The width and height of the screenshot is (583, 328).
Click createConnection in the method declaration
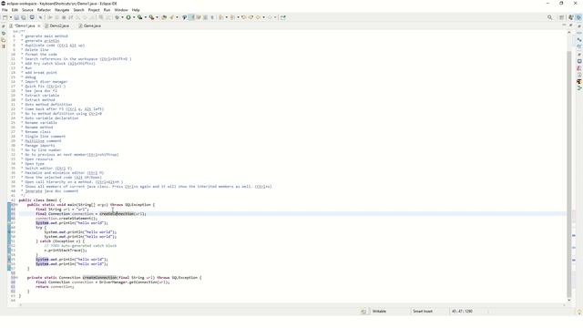click(99, 278)
